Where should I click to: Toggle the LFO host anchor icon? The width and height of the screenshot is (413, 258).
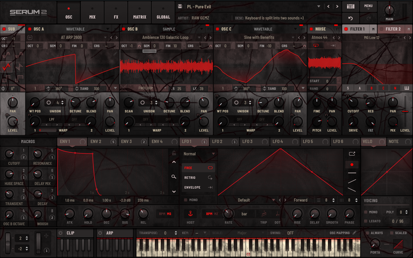coord(190,214)
